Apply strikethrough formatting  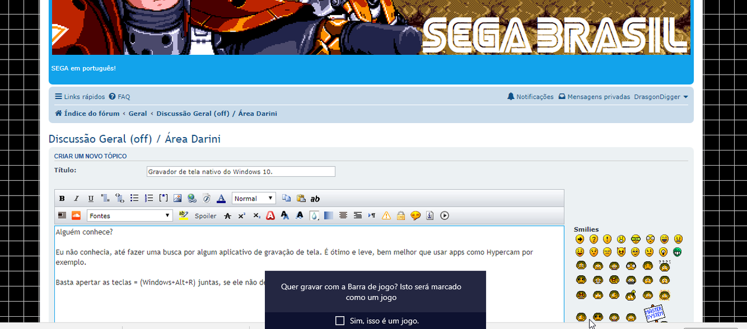(228, 216)
